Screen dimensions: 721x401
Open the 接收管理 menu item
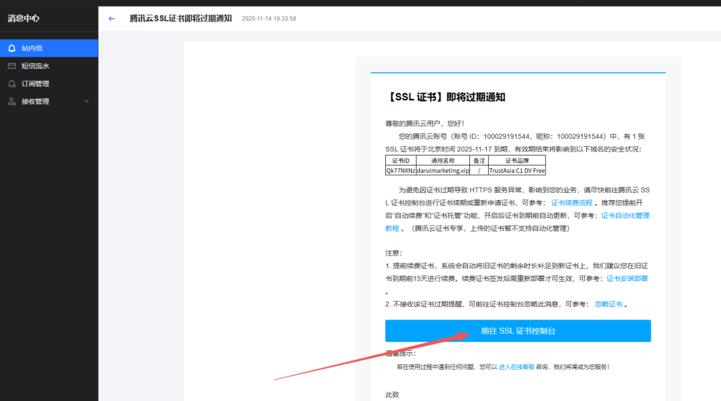[x=49, y=101]
